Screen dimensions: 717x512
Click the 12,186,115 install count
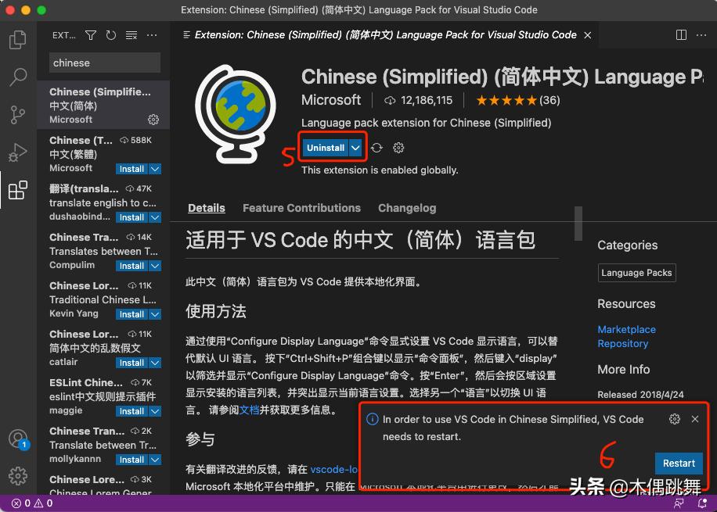point(419,101)
